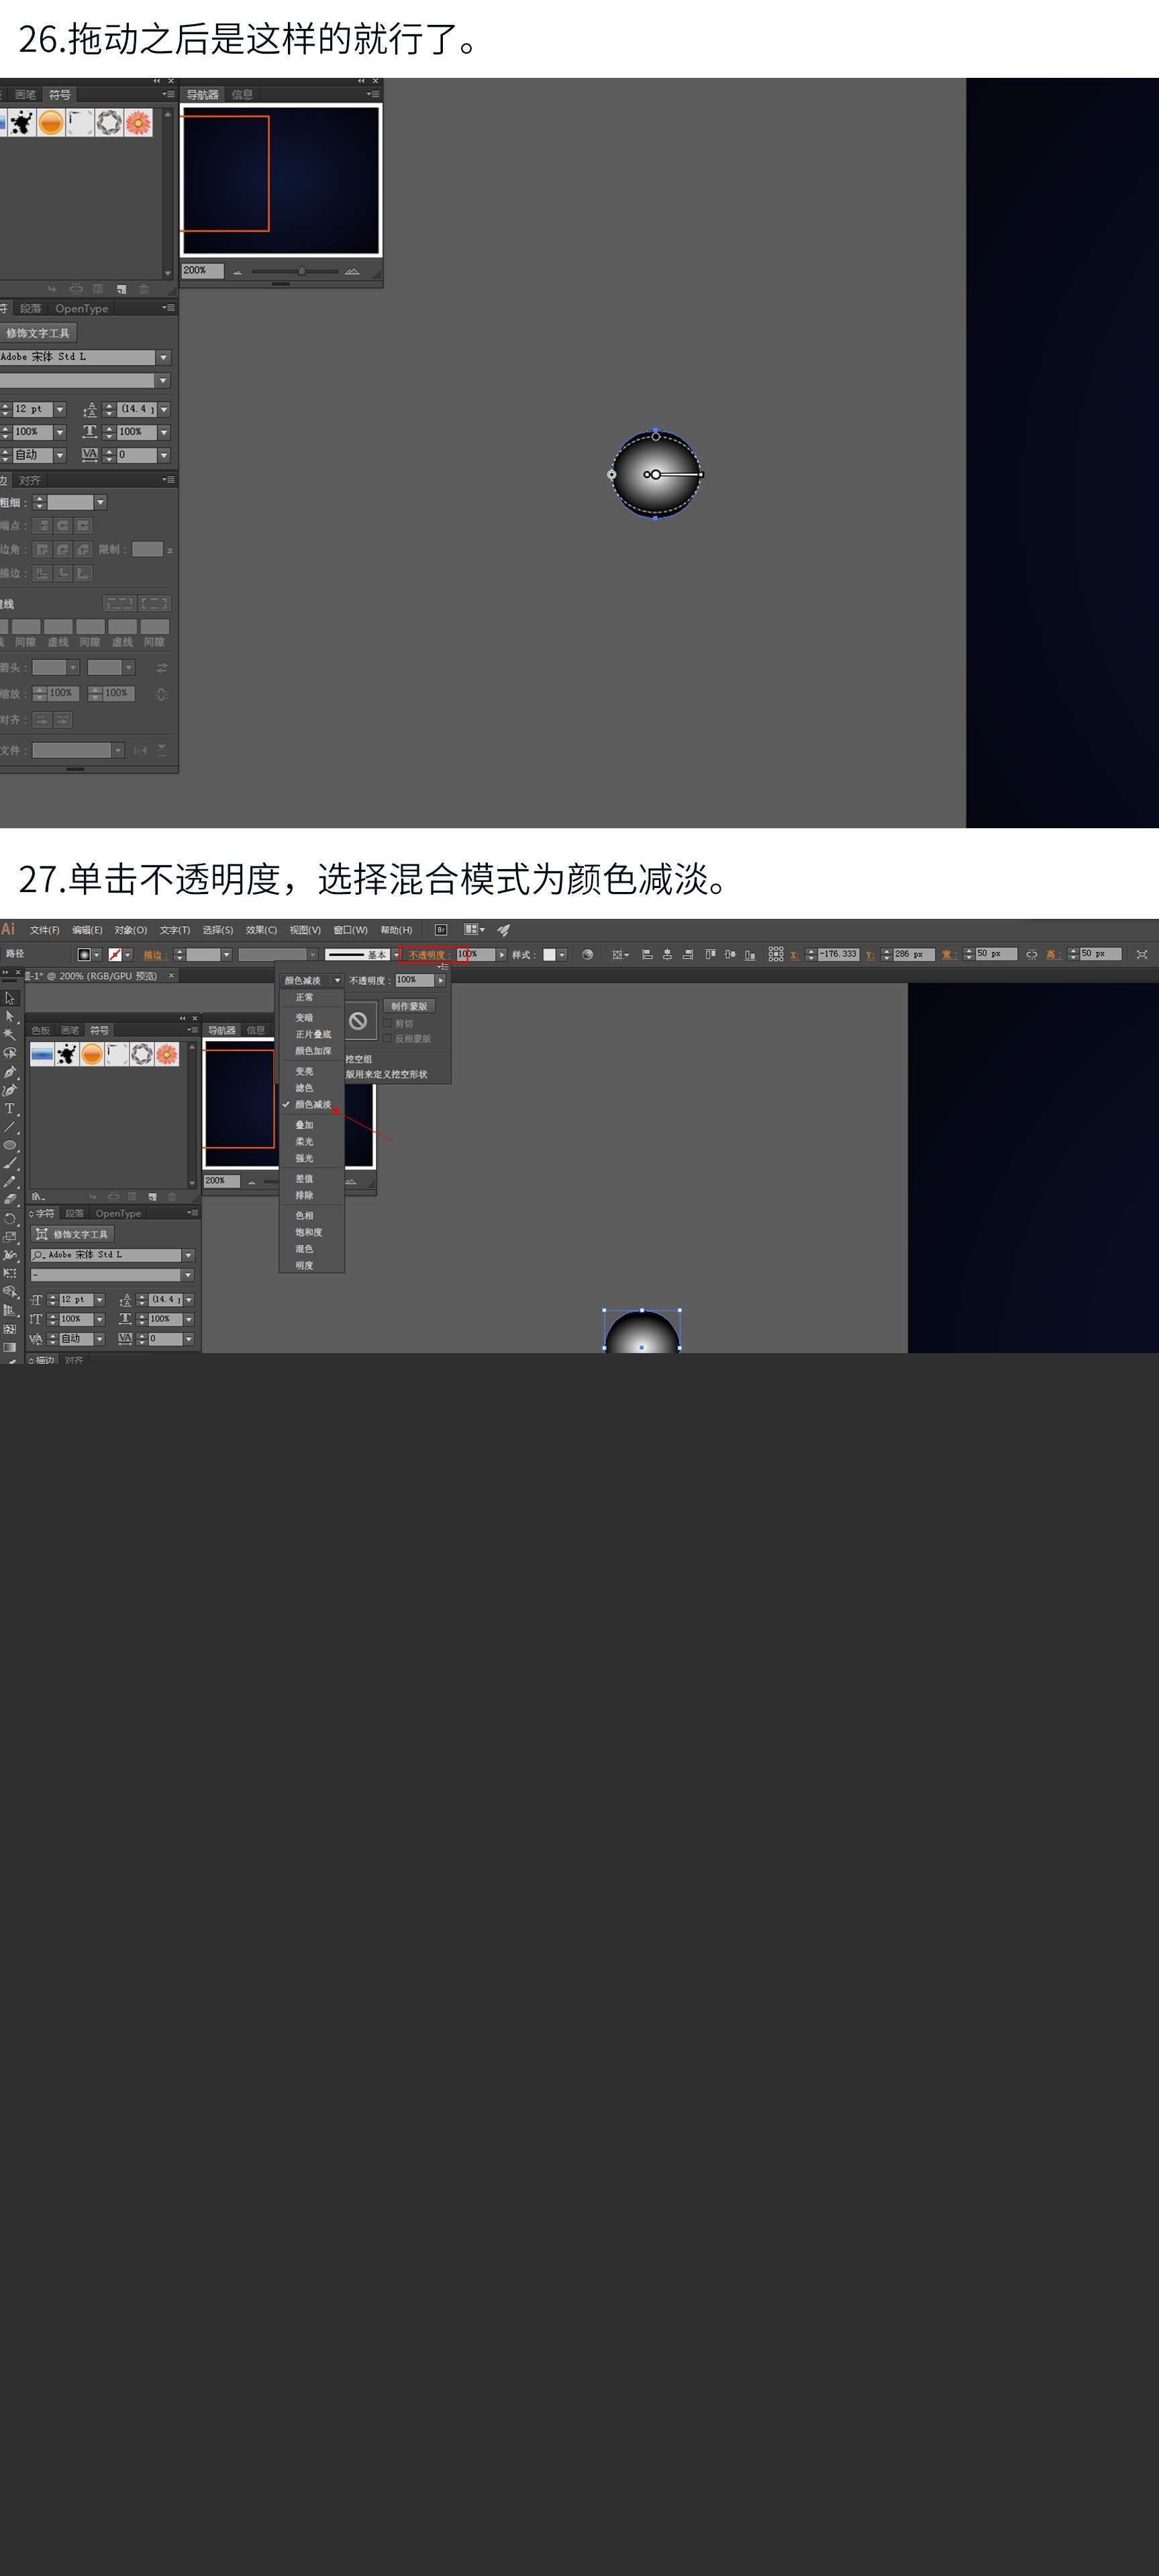
Task: Click the reference point grid icon
Action: click(x=776, y=955)
